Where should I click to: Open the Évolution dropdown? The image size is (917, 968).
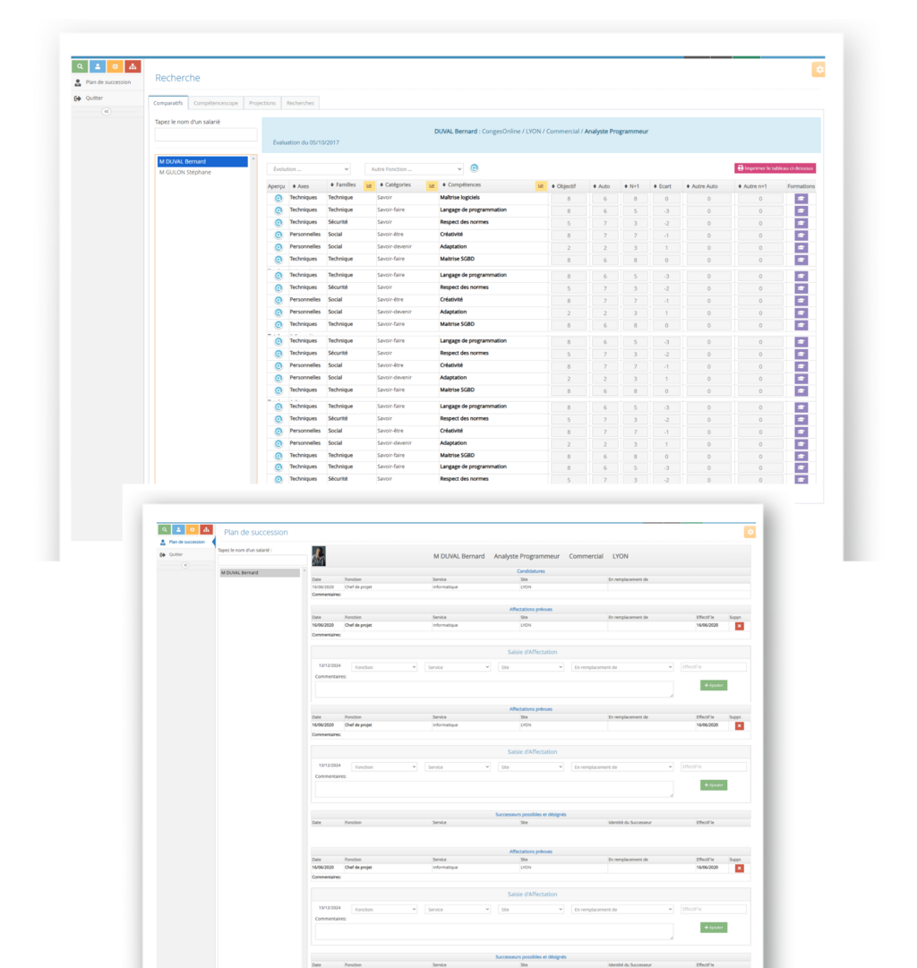(x=308, y=168)
